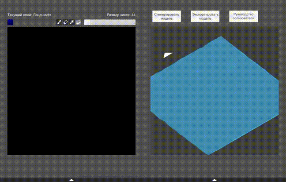Click the fill layer tool icon
This screenshot has width=286, height=182.
tap(78, 22)
